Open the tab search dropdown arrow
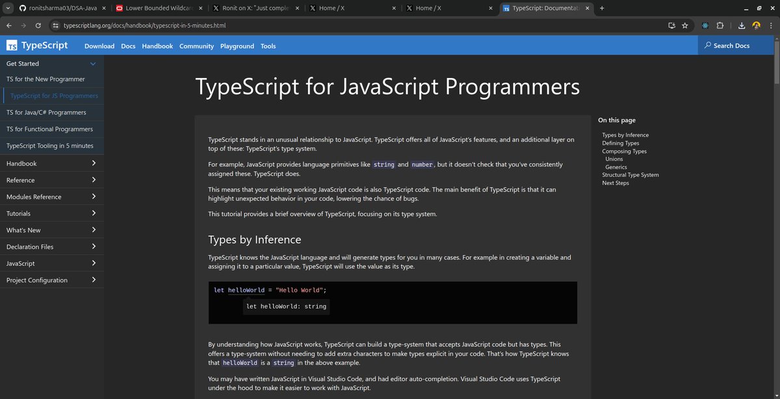Viewport: 780px width, 399px height. pos(6,8)
